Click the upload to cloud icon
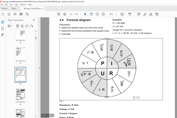Image resolution: width=177 pixels, height=118 pixels. (15, 14)
